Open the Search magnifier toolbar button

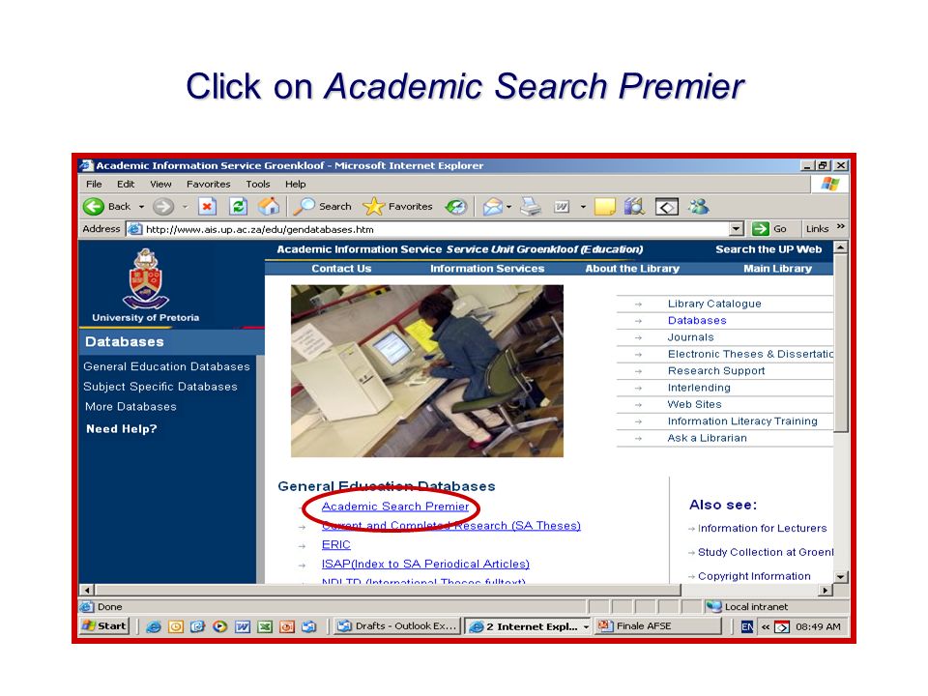[x=323, y=207]
